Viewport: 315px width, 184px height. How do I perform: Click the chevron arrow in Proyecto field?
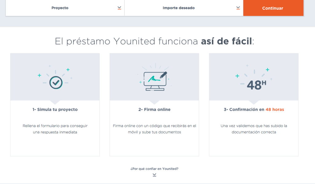click(x=119, y=8)
